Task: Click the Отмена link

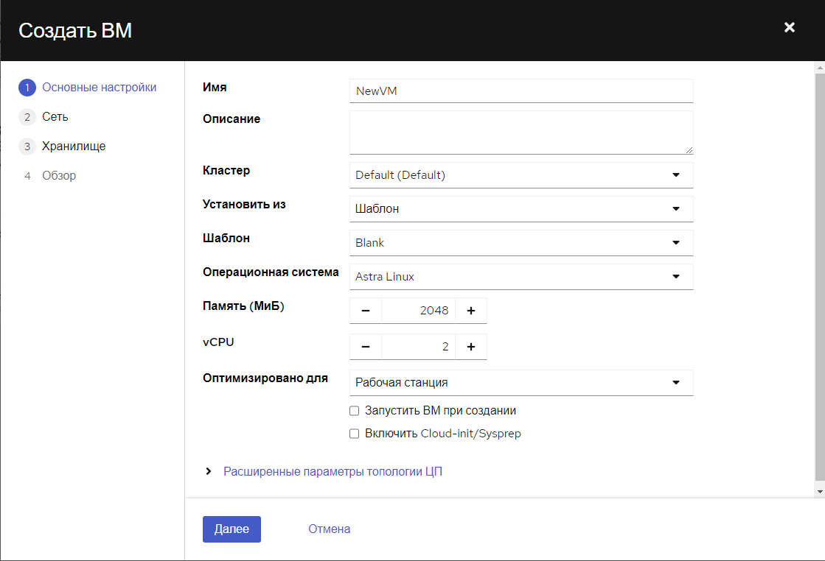Action: [330, 529]
